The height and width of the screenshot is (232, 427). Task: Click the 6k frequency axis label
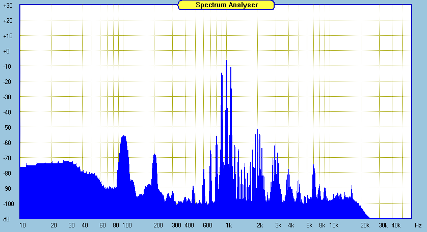tap(309, 225)
